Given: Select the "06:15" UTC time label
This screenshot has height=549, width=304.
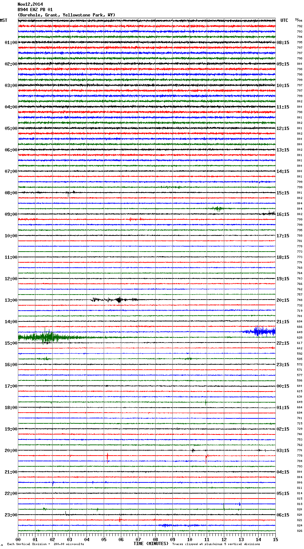Looking at the screenshot, I should click(283, 515).
